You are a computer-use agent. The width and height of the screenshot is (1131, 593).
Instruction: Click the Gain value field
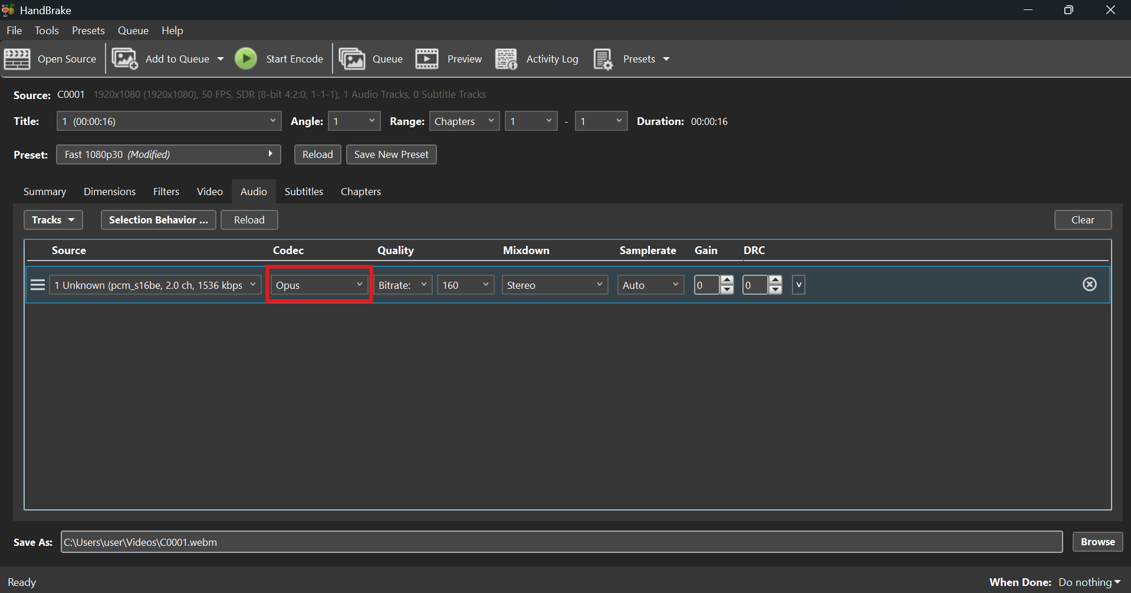tap(707, 285)
